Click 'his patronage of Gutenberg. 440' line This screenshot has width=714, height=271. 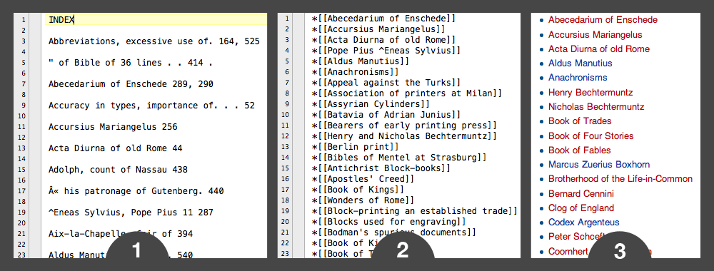click(136, 191)
